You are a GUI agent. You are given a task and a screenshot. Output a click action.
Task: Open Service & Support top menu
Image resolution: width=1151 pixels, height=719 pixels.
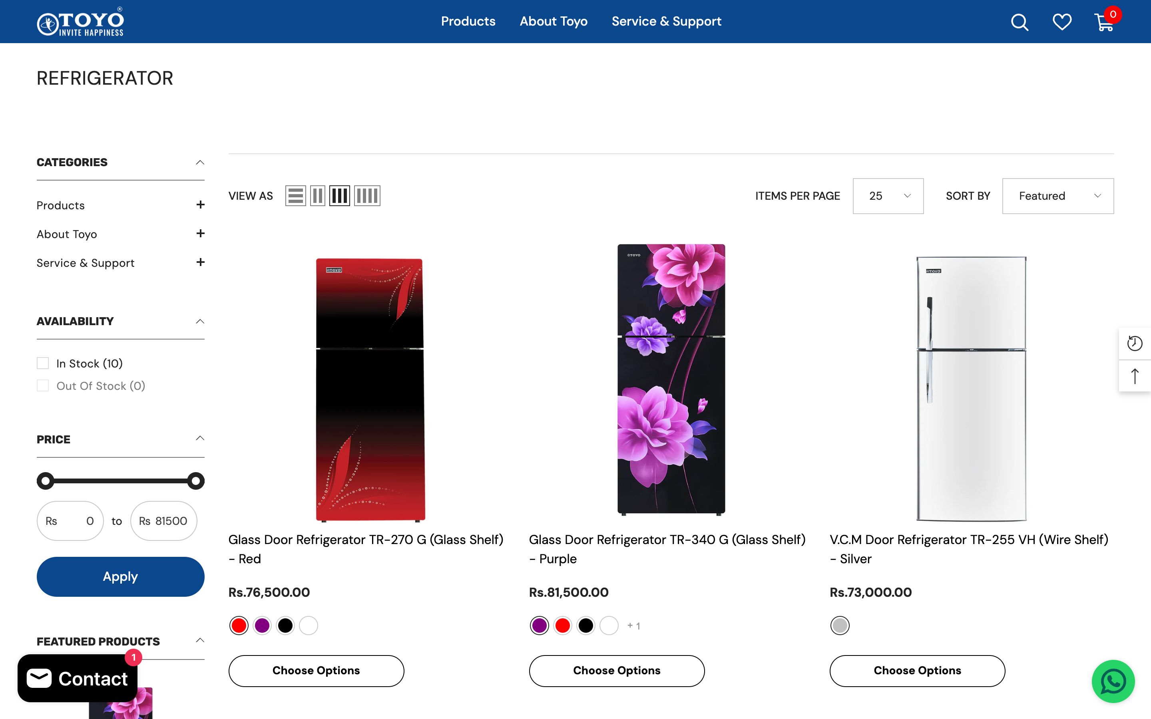666,22
